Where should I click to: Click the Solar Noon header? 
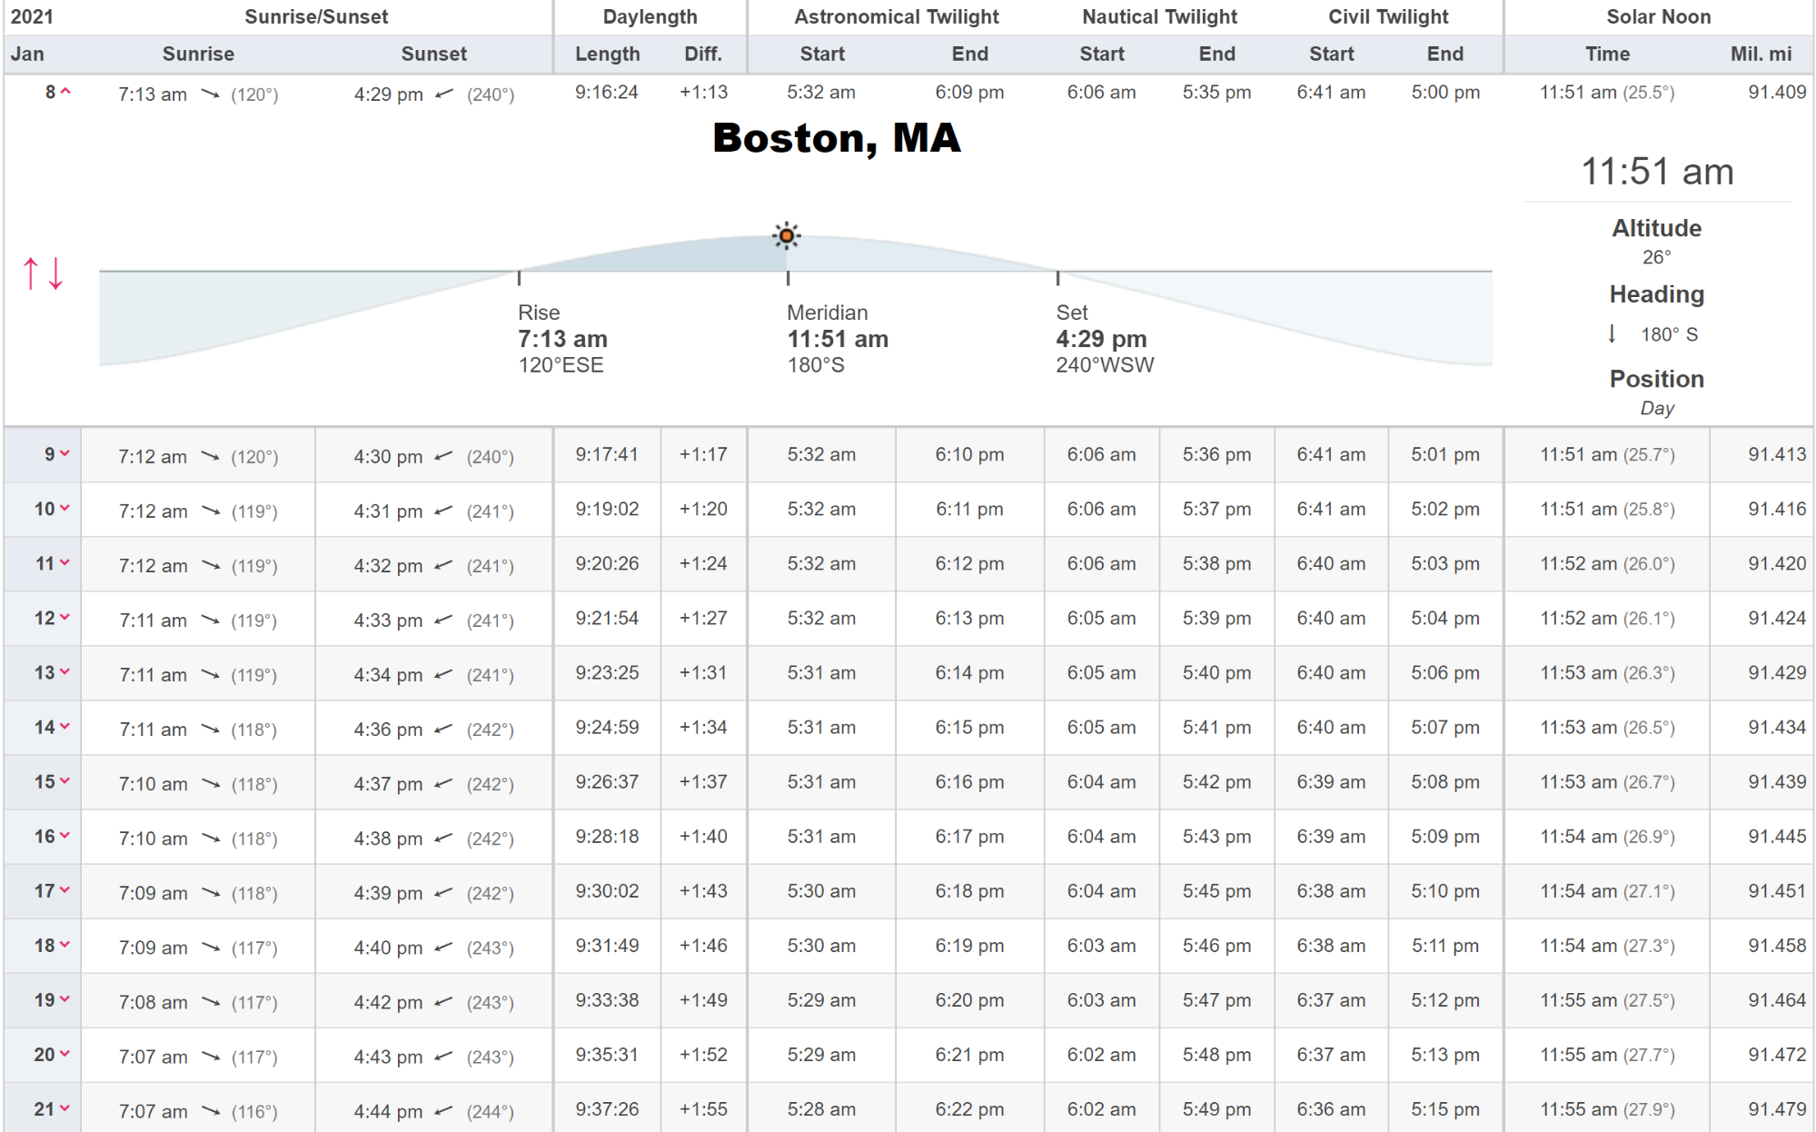click(1658, 16)
